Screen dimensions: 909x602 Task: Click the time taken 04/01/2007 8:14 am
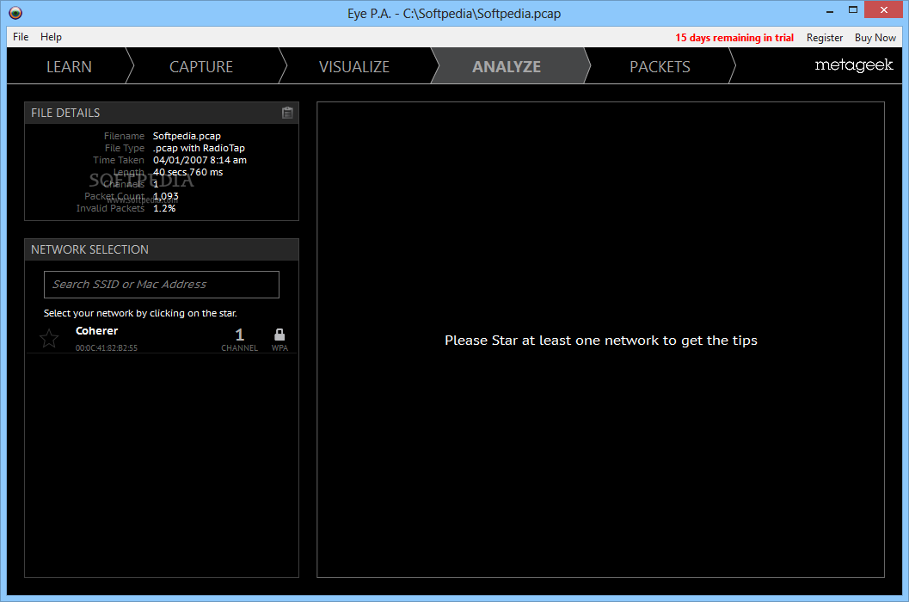pos(200,160)
